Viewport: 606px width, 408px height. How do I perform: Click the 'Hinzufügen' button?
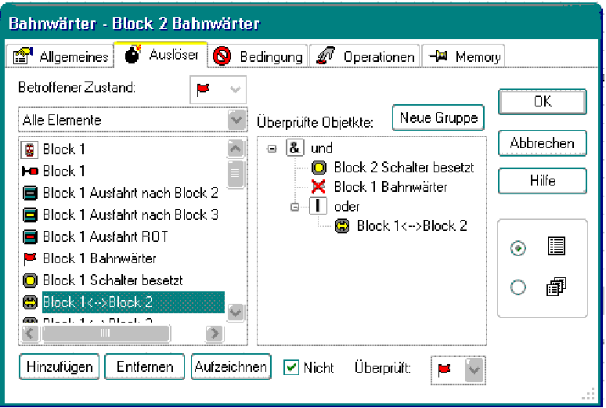click(59, 366)
